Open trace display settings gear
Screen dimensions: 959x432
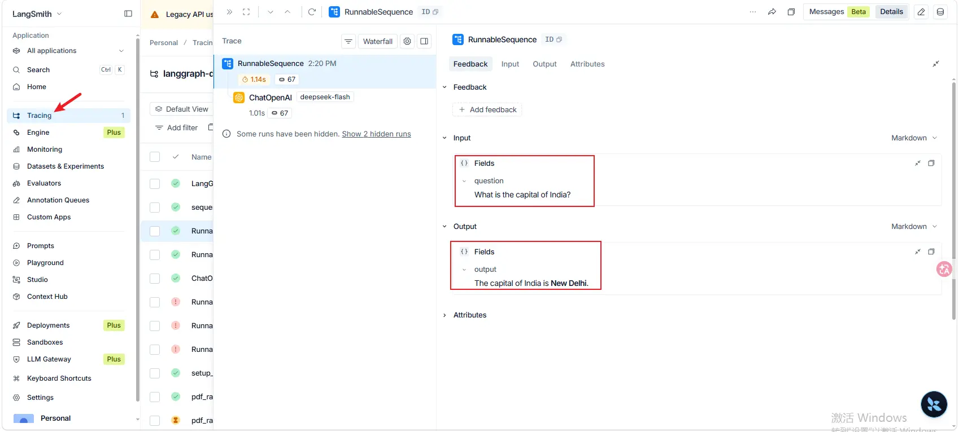[407, 41]
